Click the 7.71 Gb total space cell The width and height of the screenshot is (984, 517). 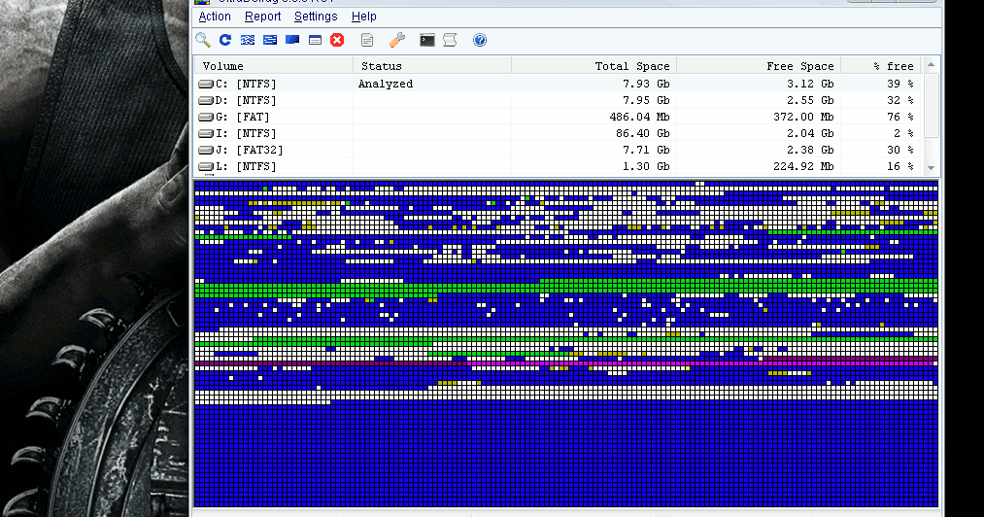click(646, 150)
